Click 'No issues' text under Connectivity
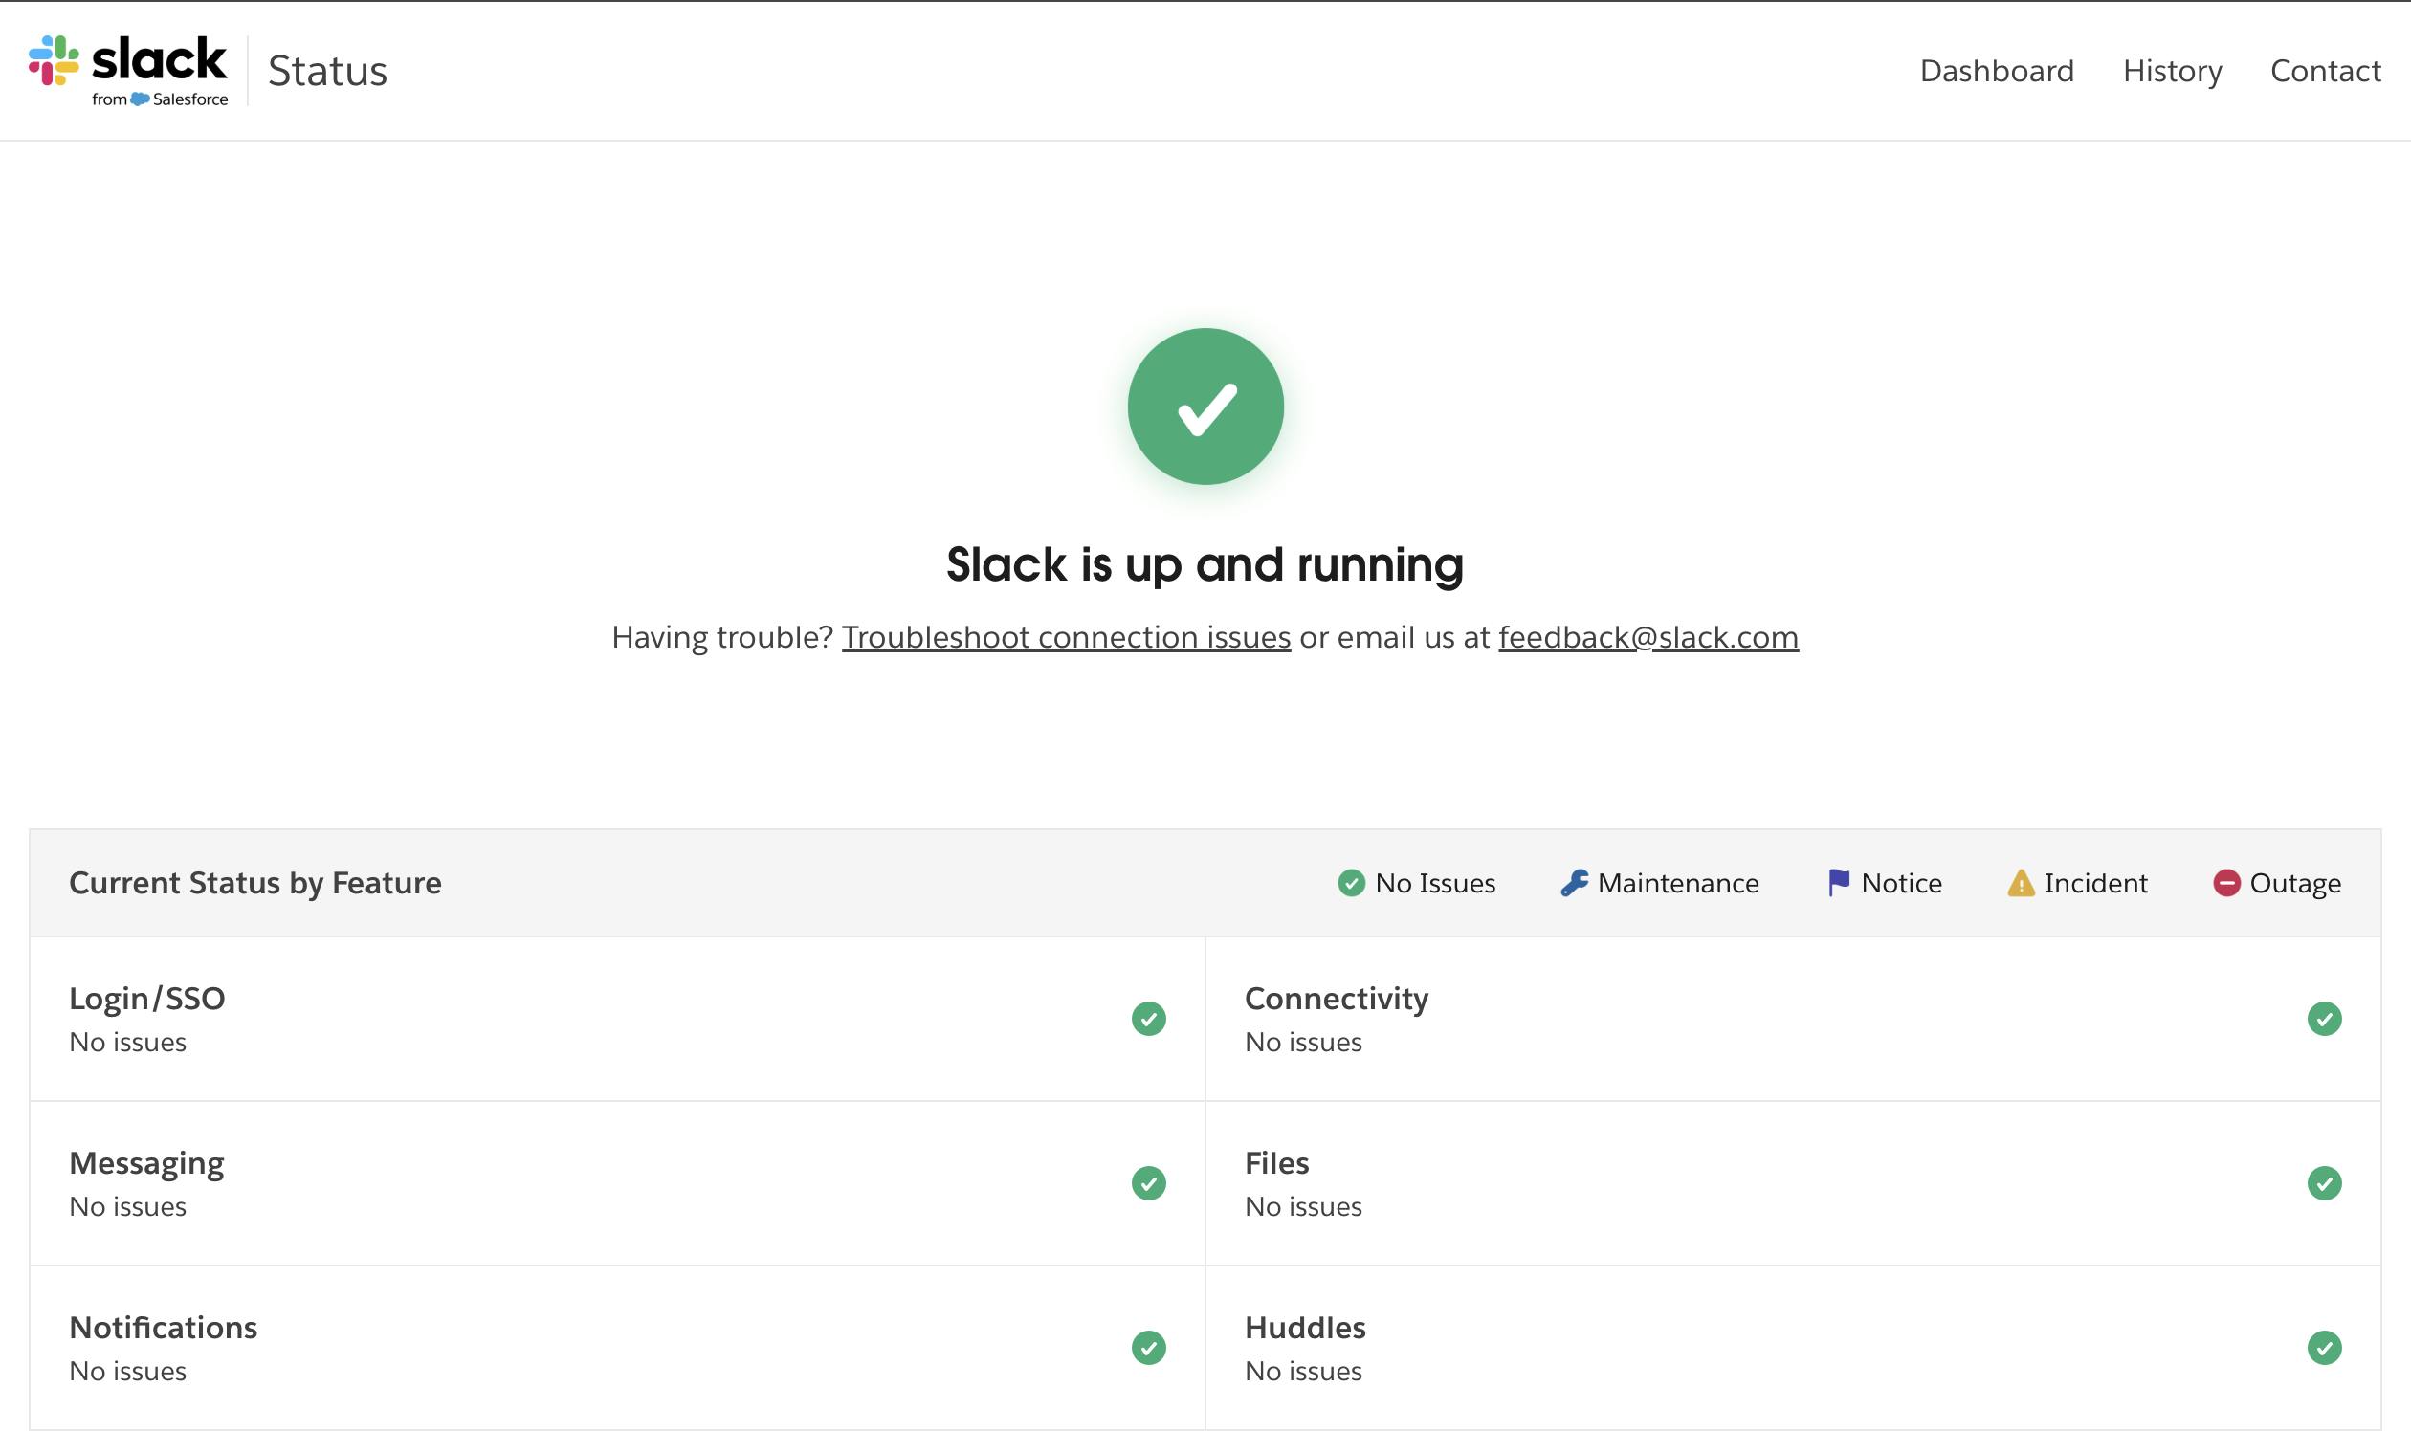The image size is (2411, 1431). tap(1303, 1043)
